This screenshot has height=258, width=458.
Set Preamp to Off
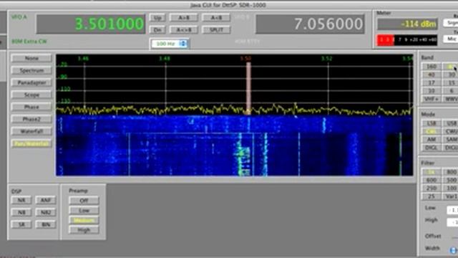[x=84, y=201]
